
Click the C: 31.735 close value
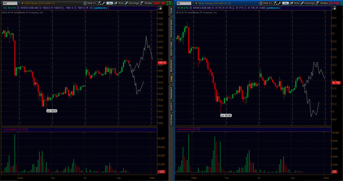coord(249,8)
